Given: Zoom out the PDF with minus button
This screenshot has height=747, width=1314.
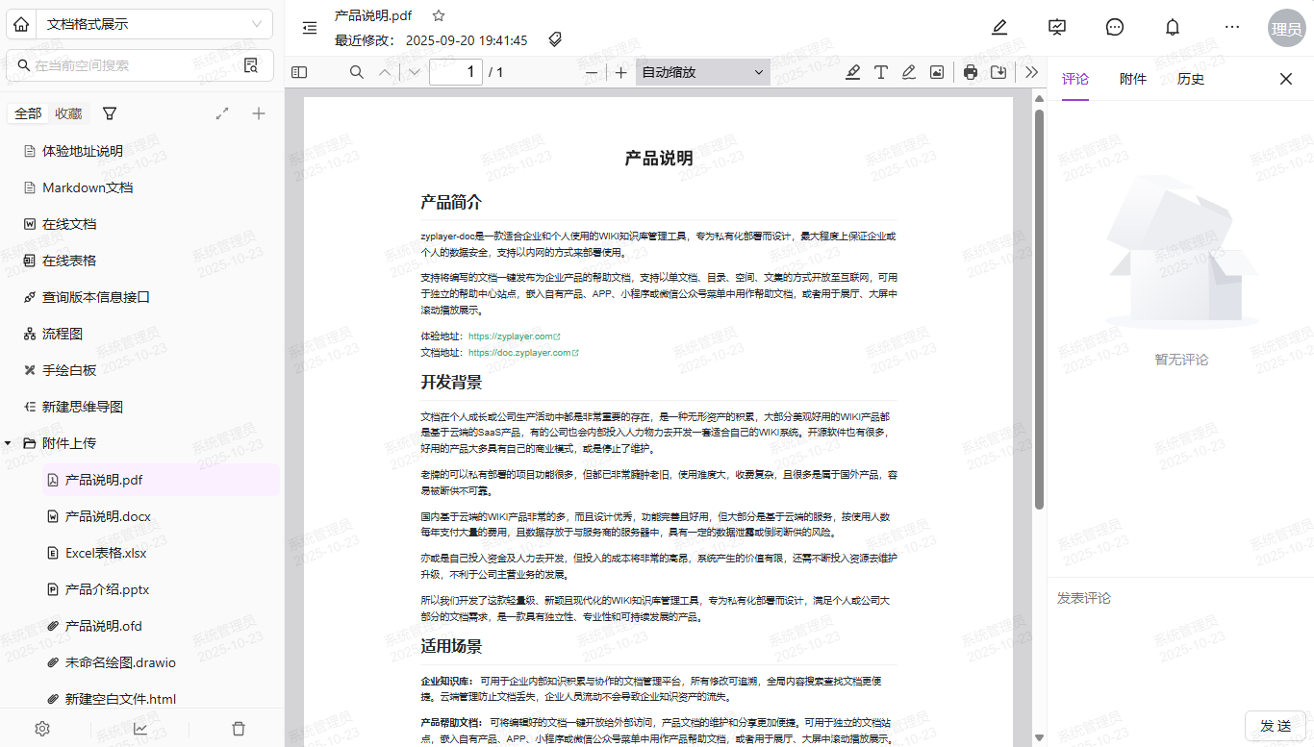Looking at the screenshot, I should coord(592,72).
